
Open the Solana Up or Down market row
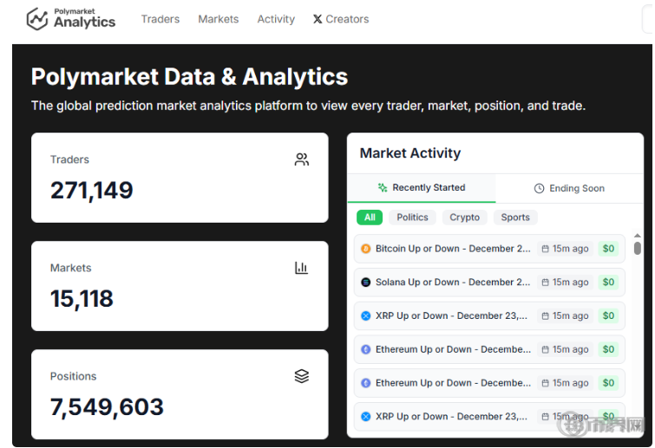452,282
